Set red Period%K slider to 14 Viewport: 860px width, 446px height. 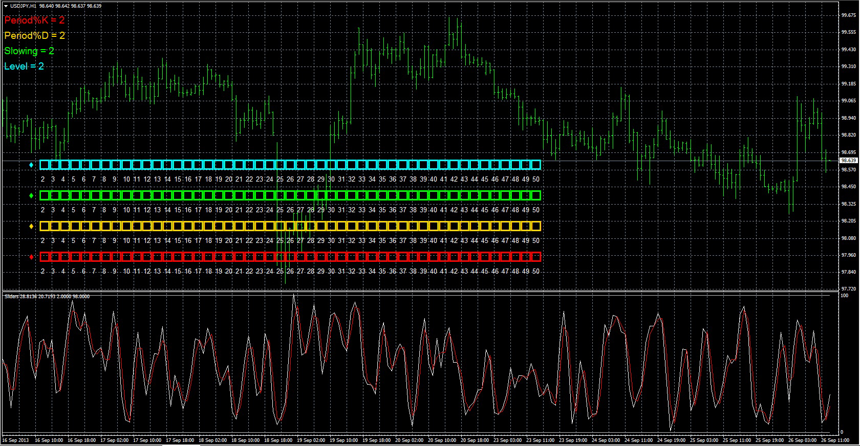tap(167, 257)
